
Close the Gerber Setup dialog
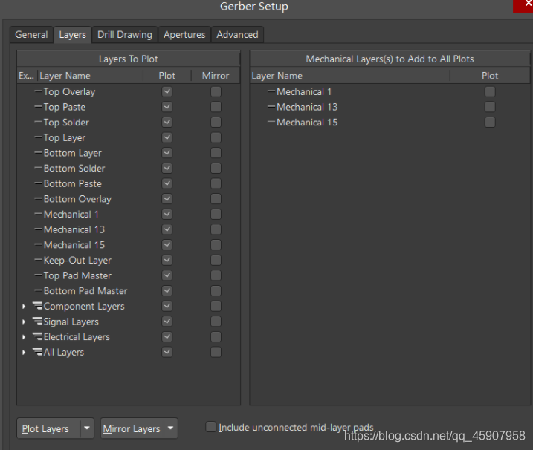(x=524, y=5)
